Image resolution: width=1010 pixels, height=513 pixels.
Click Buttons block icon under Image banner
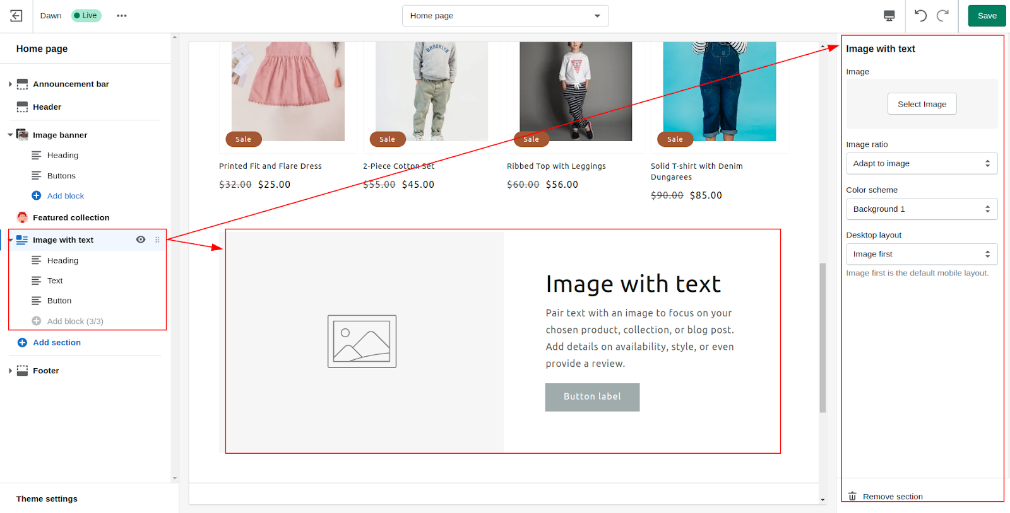tap(37, 175)
